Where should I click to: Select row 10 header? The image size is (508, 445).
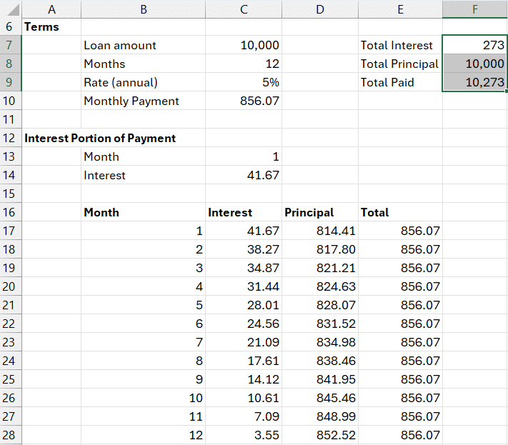(11, 101)
